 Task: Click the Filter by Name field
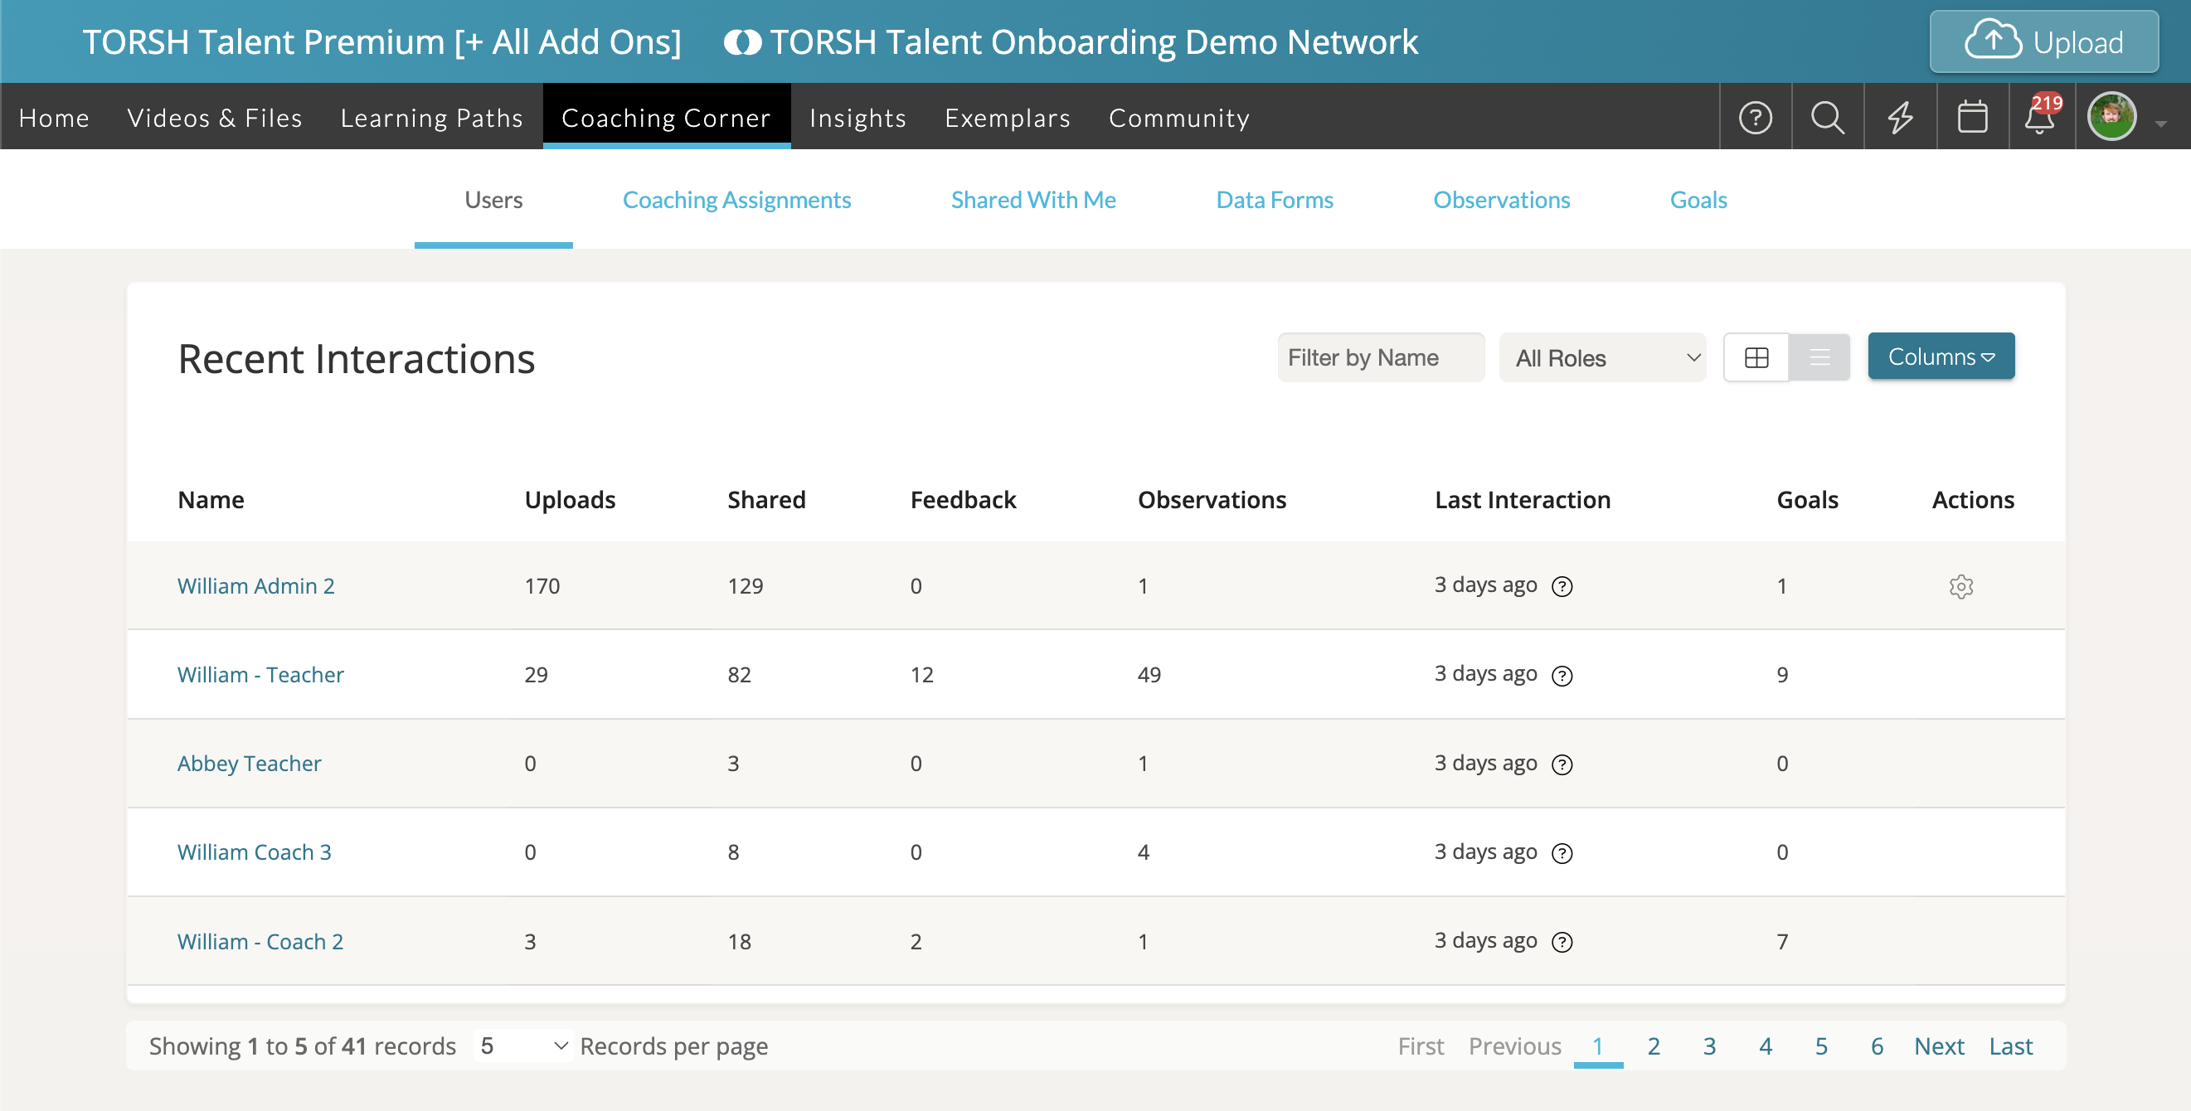click(1380, 358)
